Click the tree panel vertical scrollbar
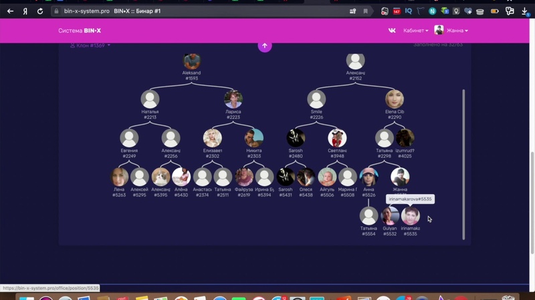 (463, 165)
